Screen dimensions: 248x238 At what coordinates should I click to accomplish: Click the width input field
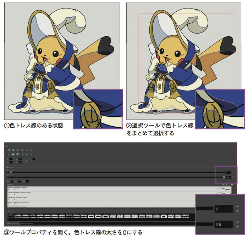(20, 159)
